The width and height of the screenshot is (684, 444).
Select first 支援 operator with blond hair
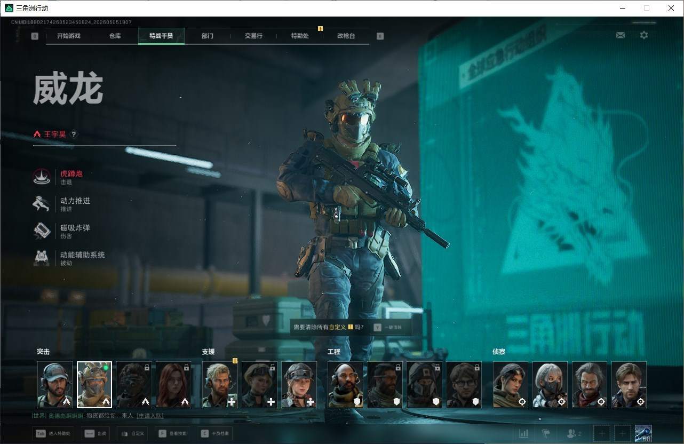point(220,385)
